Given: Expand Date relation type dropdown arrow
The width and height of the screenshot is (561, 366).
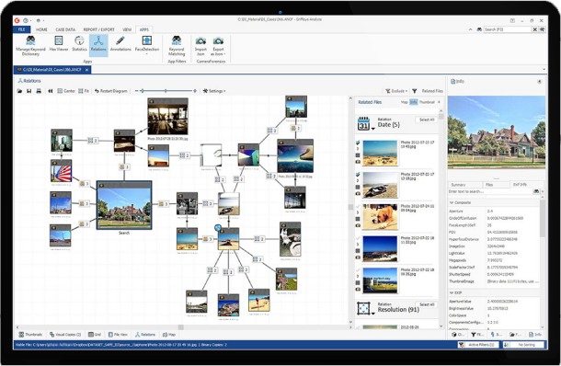Looking at the screenshot, I should click(x=373, y=129).
